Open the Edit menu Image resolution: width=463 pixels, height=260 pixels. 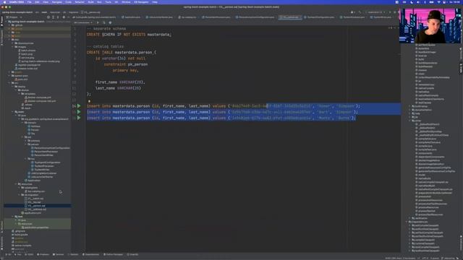click(x=37, y=2)
